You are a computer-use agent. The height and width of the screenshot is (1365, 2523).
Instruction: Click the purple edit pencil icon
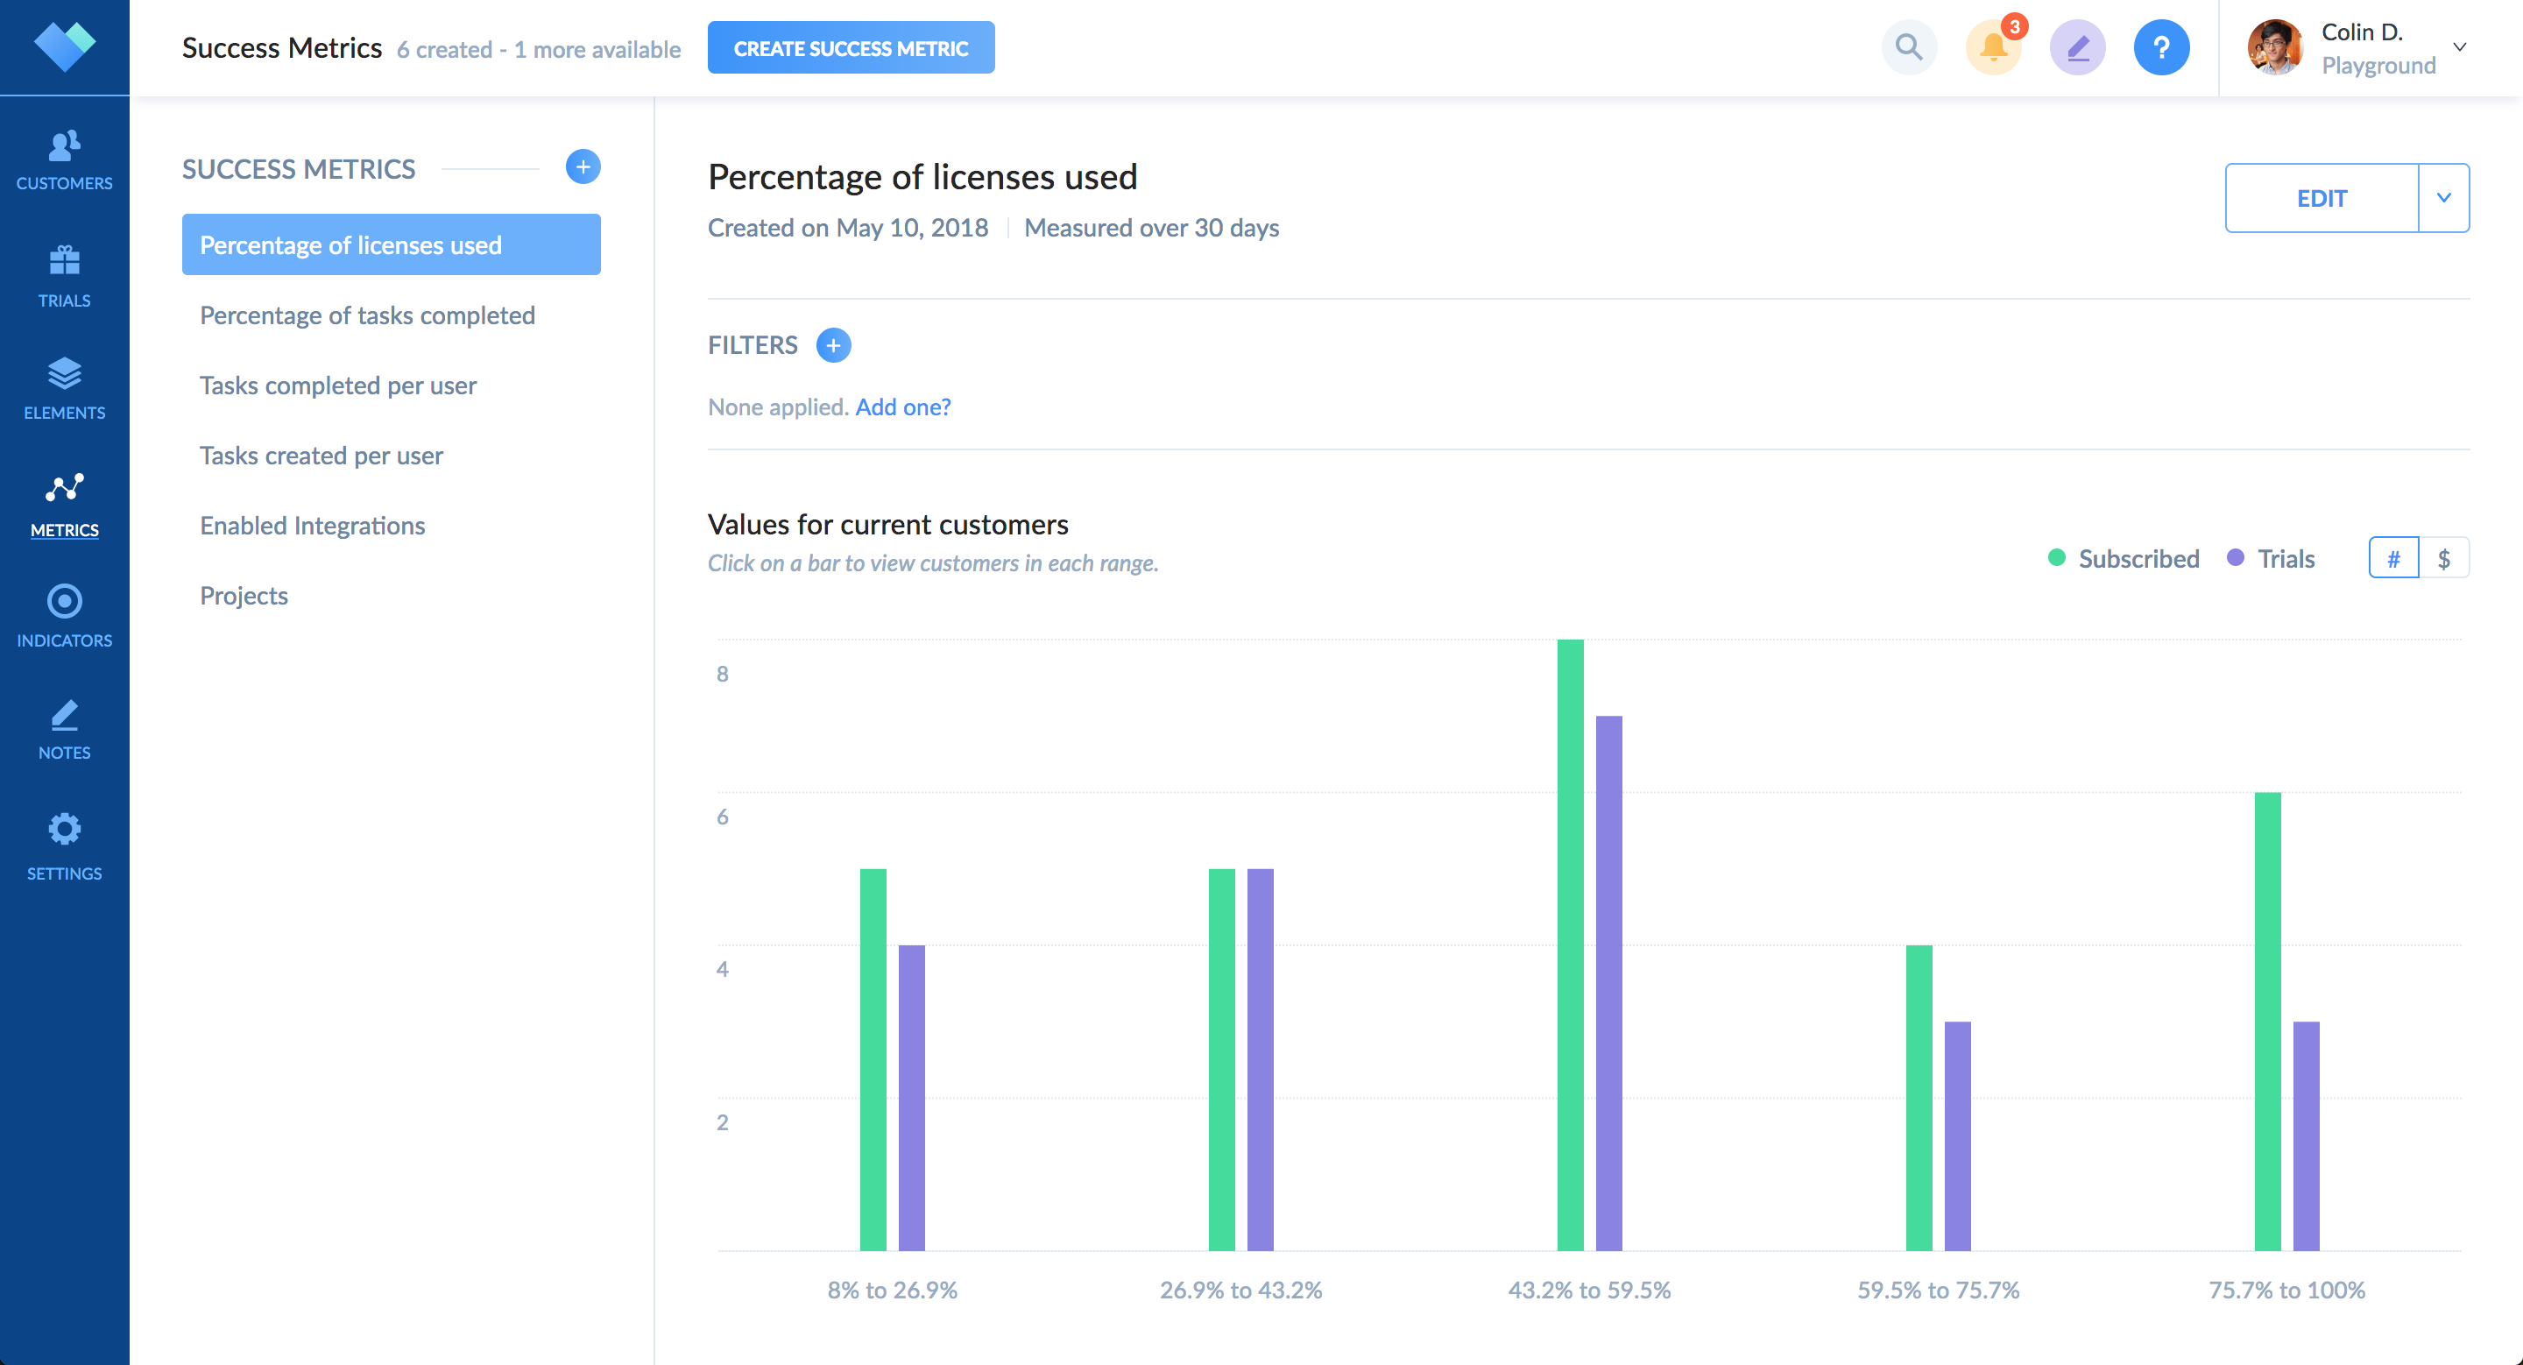tap(2077, 47)
